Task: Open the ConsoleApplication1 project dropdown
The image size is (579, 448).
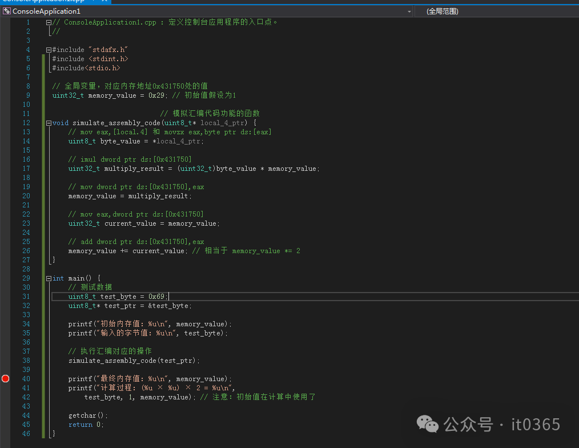Action: coord(409,11)
